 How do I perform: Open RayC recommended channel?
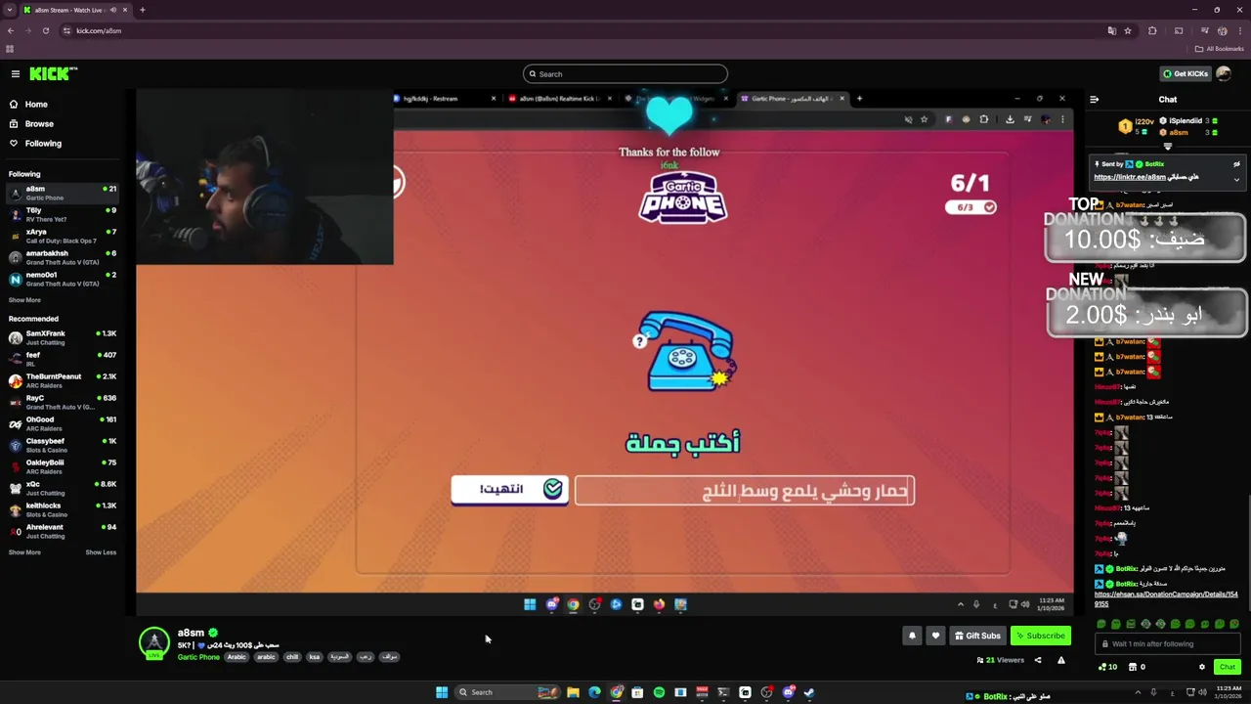click(x=64, y=402)
